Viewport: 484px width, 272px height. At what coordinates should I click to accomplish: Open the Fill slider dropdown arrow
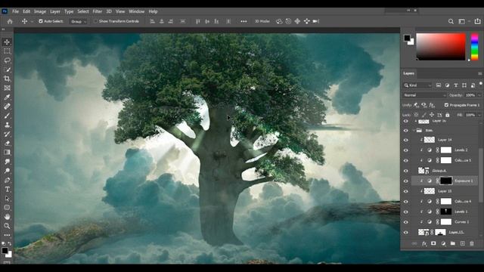pos(479,115)
